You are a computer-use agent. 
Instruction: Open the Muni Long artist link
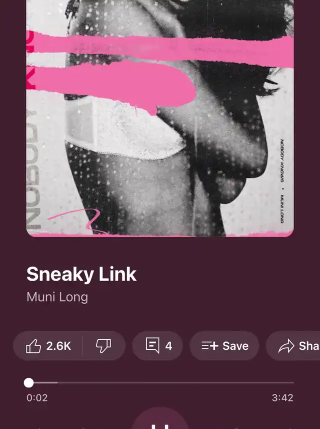point(57,297)
